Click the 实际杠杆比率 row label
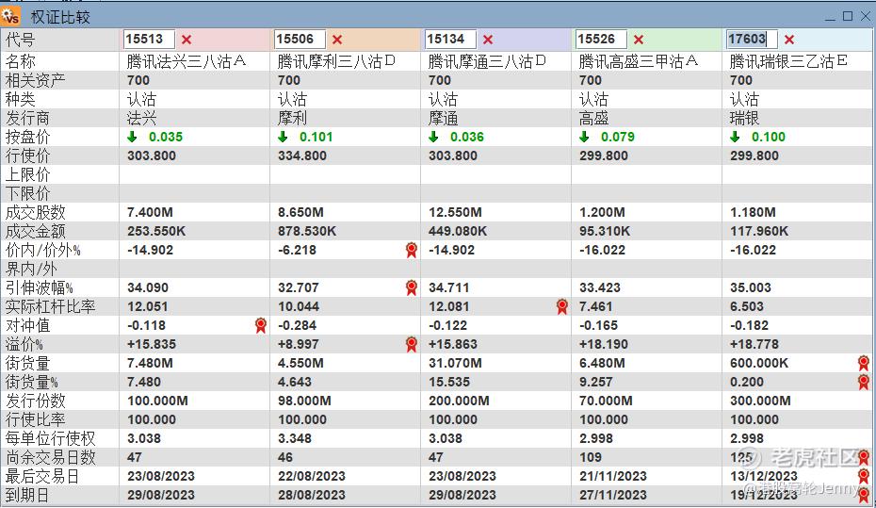Image resolution: width=876 pixels, height=508 pixels. click(50, 307)
